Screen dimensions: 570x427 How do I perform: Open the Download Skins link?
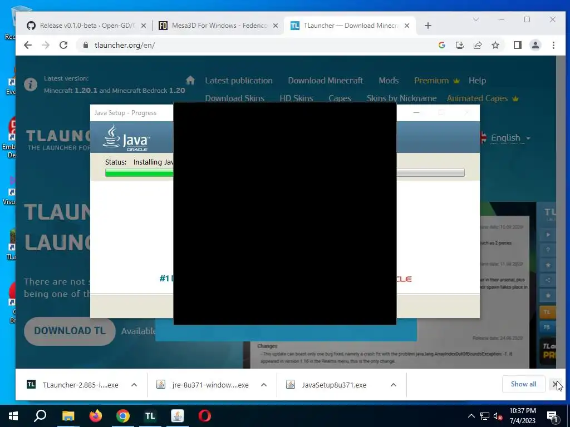tap(234, 98)
